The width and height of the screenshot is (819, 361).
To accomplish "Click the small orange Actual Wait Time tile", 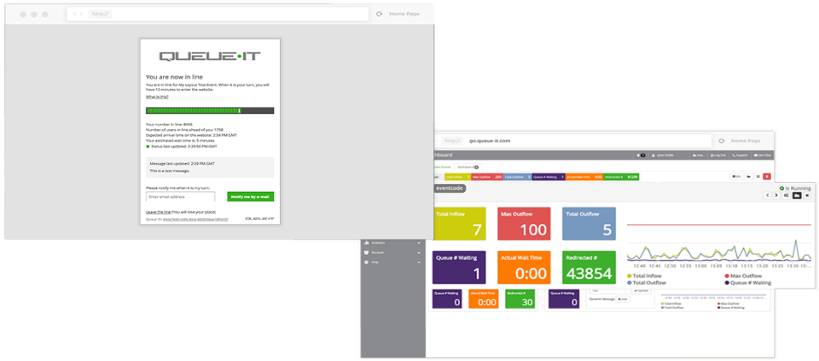I will (x=483, y=299).
